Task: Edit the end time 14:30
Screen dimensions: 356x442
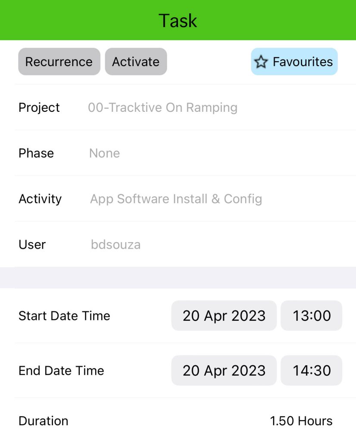Action: click(311, 370)
